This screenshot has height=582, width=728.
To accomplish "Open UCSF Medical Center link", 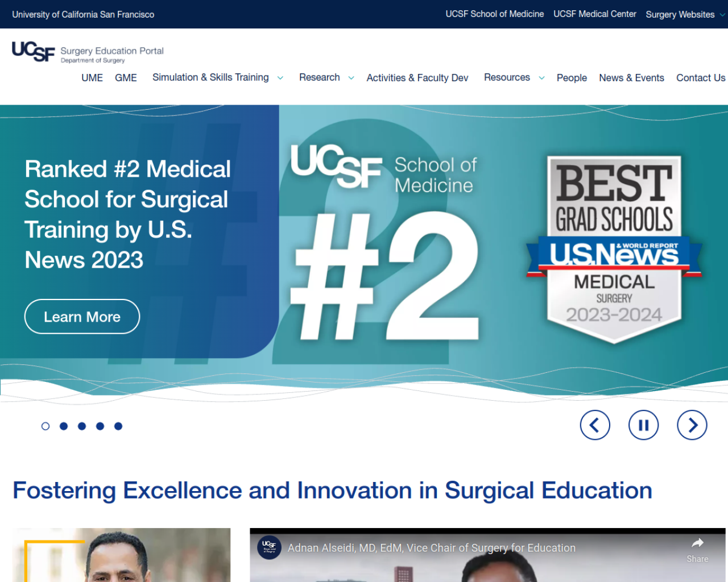I will [595, 14].
